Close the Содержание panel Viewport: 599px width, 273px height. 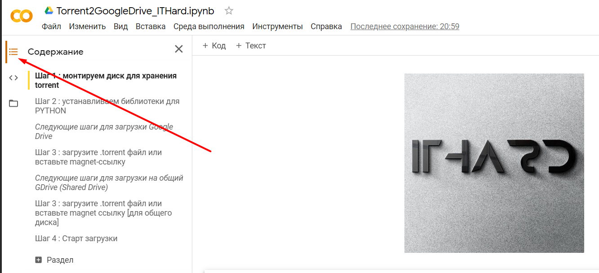(179, 49)
